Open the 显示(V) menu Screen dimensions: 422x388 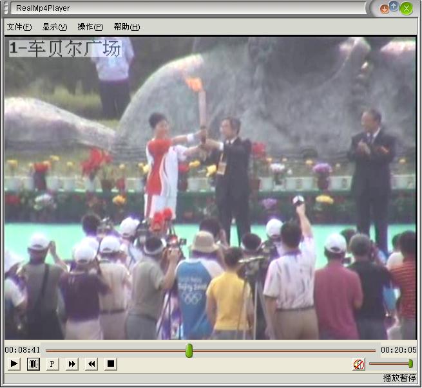[x=54, y=27]
